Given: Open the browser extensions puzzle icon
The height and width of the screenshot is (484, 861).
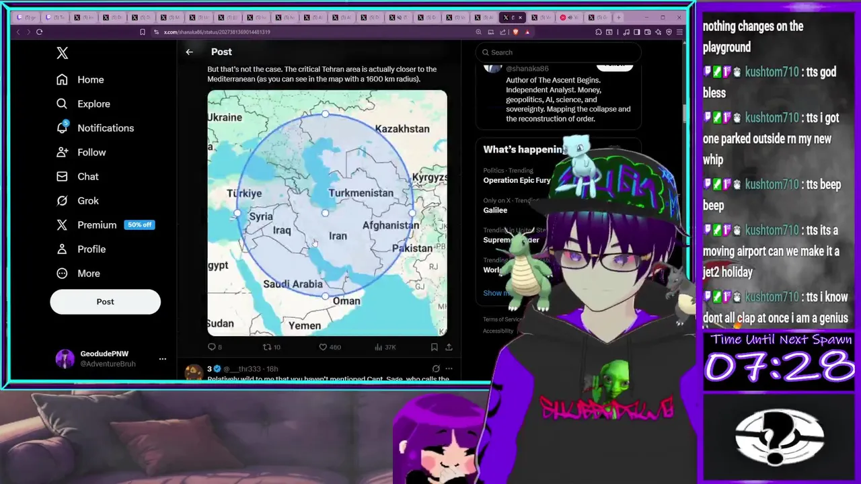Looking at the screenshot, I should coord(598,32).
